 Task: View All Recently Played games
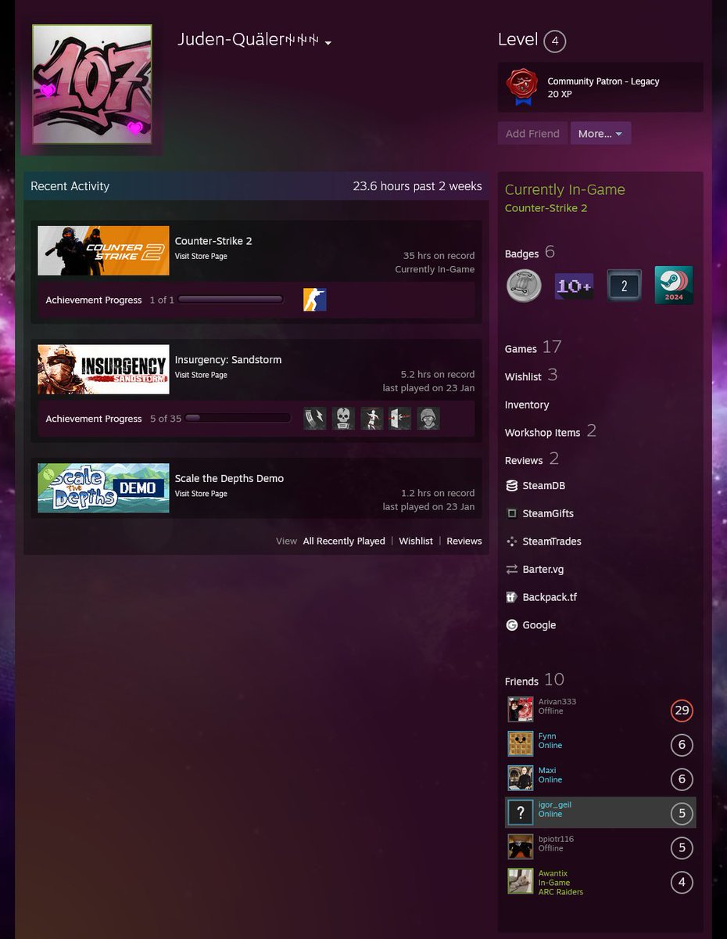tap(344, 541)
